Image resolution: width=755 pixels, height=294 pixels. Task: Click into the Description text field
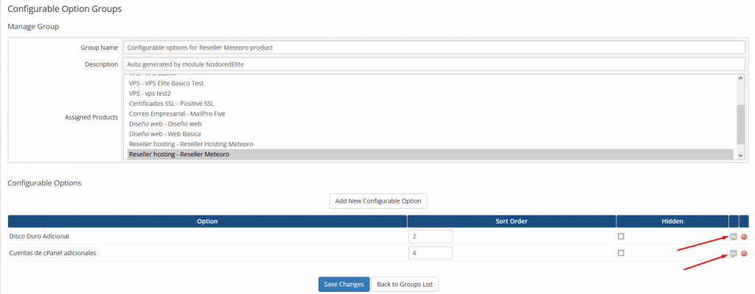pos(434,64)
